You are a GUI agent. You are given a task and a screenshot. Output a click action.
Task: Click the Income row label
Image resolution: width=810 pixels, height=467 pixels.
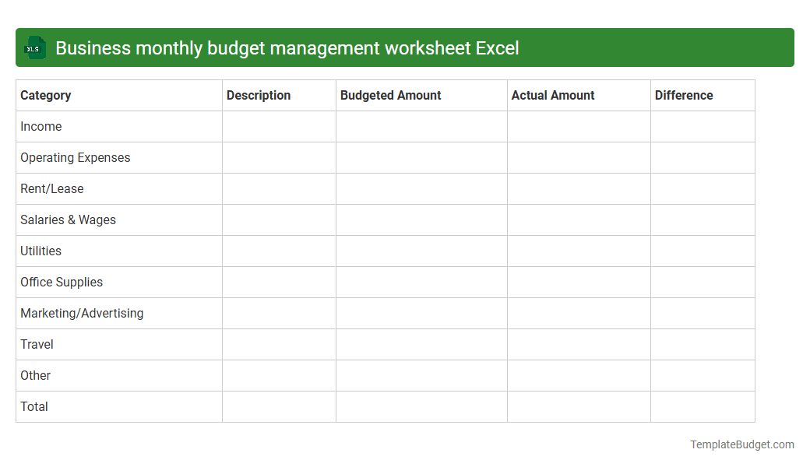click(x=41, y=126)
